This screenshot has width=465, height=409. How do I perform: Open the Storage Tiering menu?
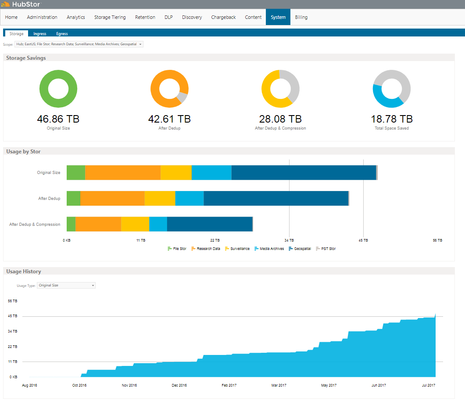point(110,17)
